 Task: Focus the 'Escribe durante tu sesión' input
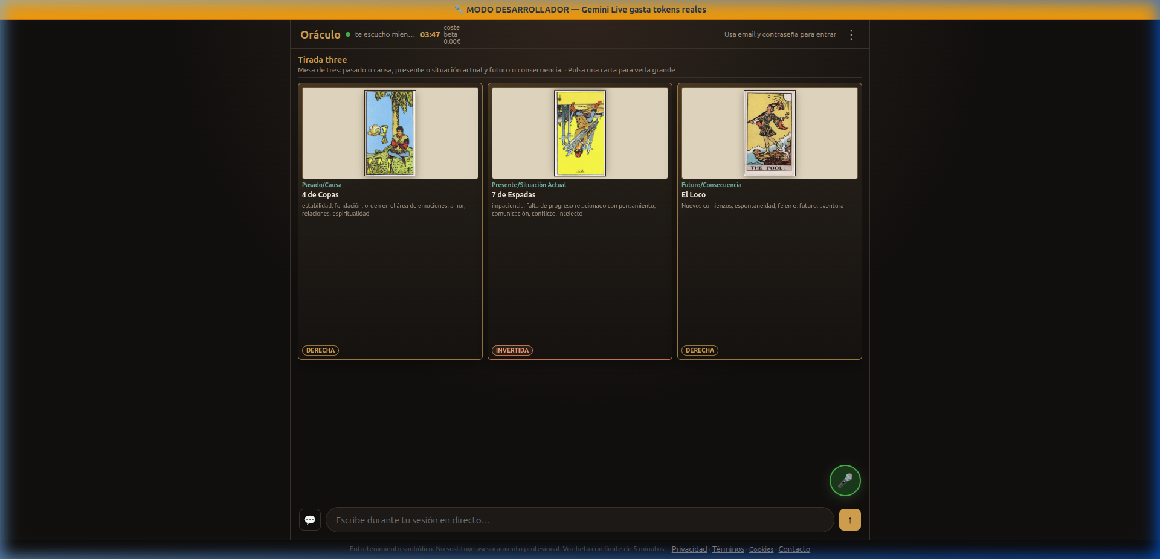coord(580,520)
